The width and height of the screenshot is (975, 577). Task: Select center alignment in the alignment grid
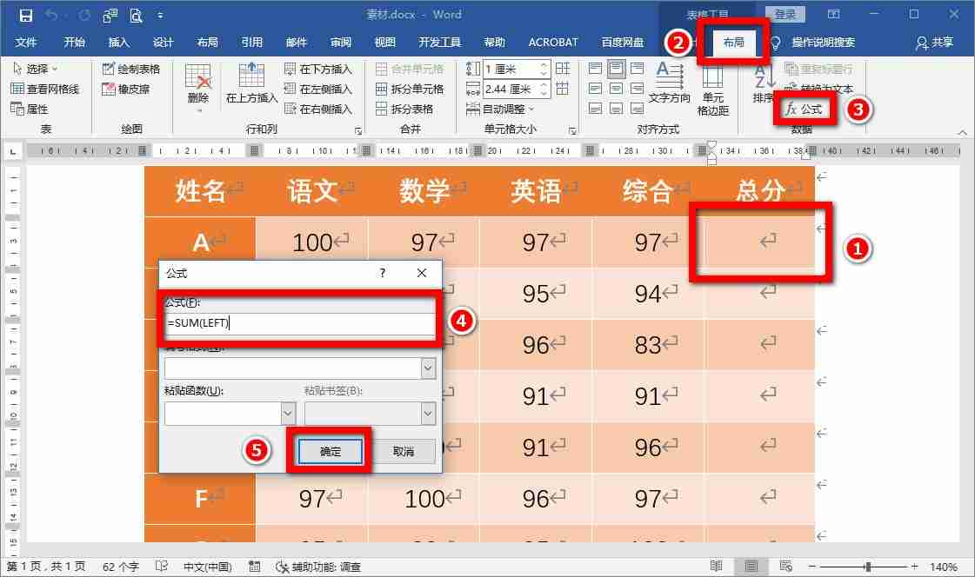pyautogui.click(x=618, y=88)
